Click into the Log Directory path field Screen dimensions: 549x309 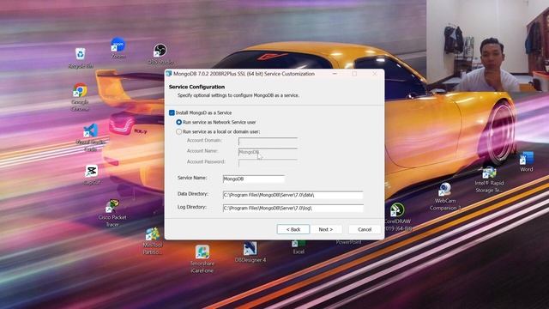pyautogui.click(x=293, y=208)
